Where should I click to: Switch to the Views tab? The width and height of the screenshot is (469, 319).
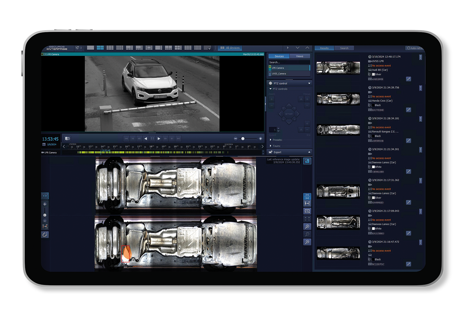click(x=300, y=56)
